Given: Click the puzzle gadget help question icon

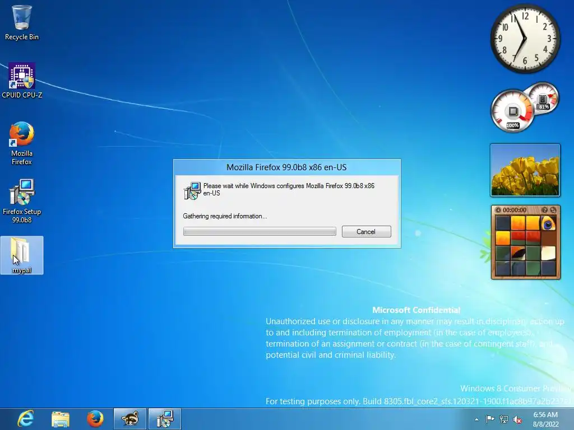Looking at the screenshot, I should [x=544, y=210].
